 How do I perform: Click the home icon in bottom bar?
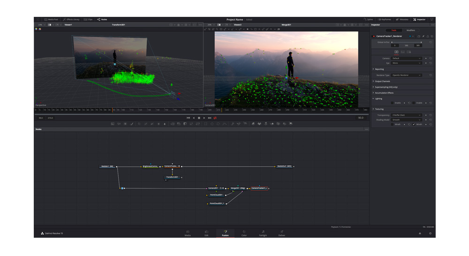click(x=420, y=233)
